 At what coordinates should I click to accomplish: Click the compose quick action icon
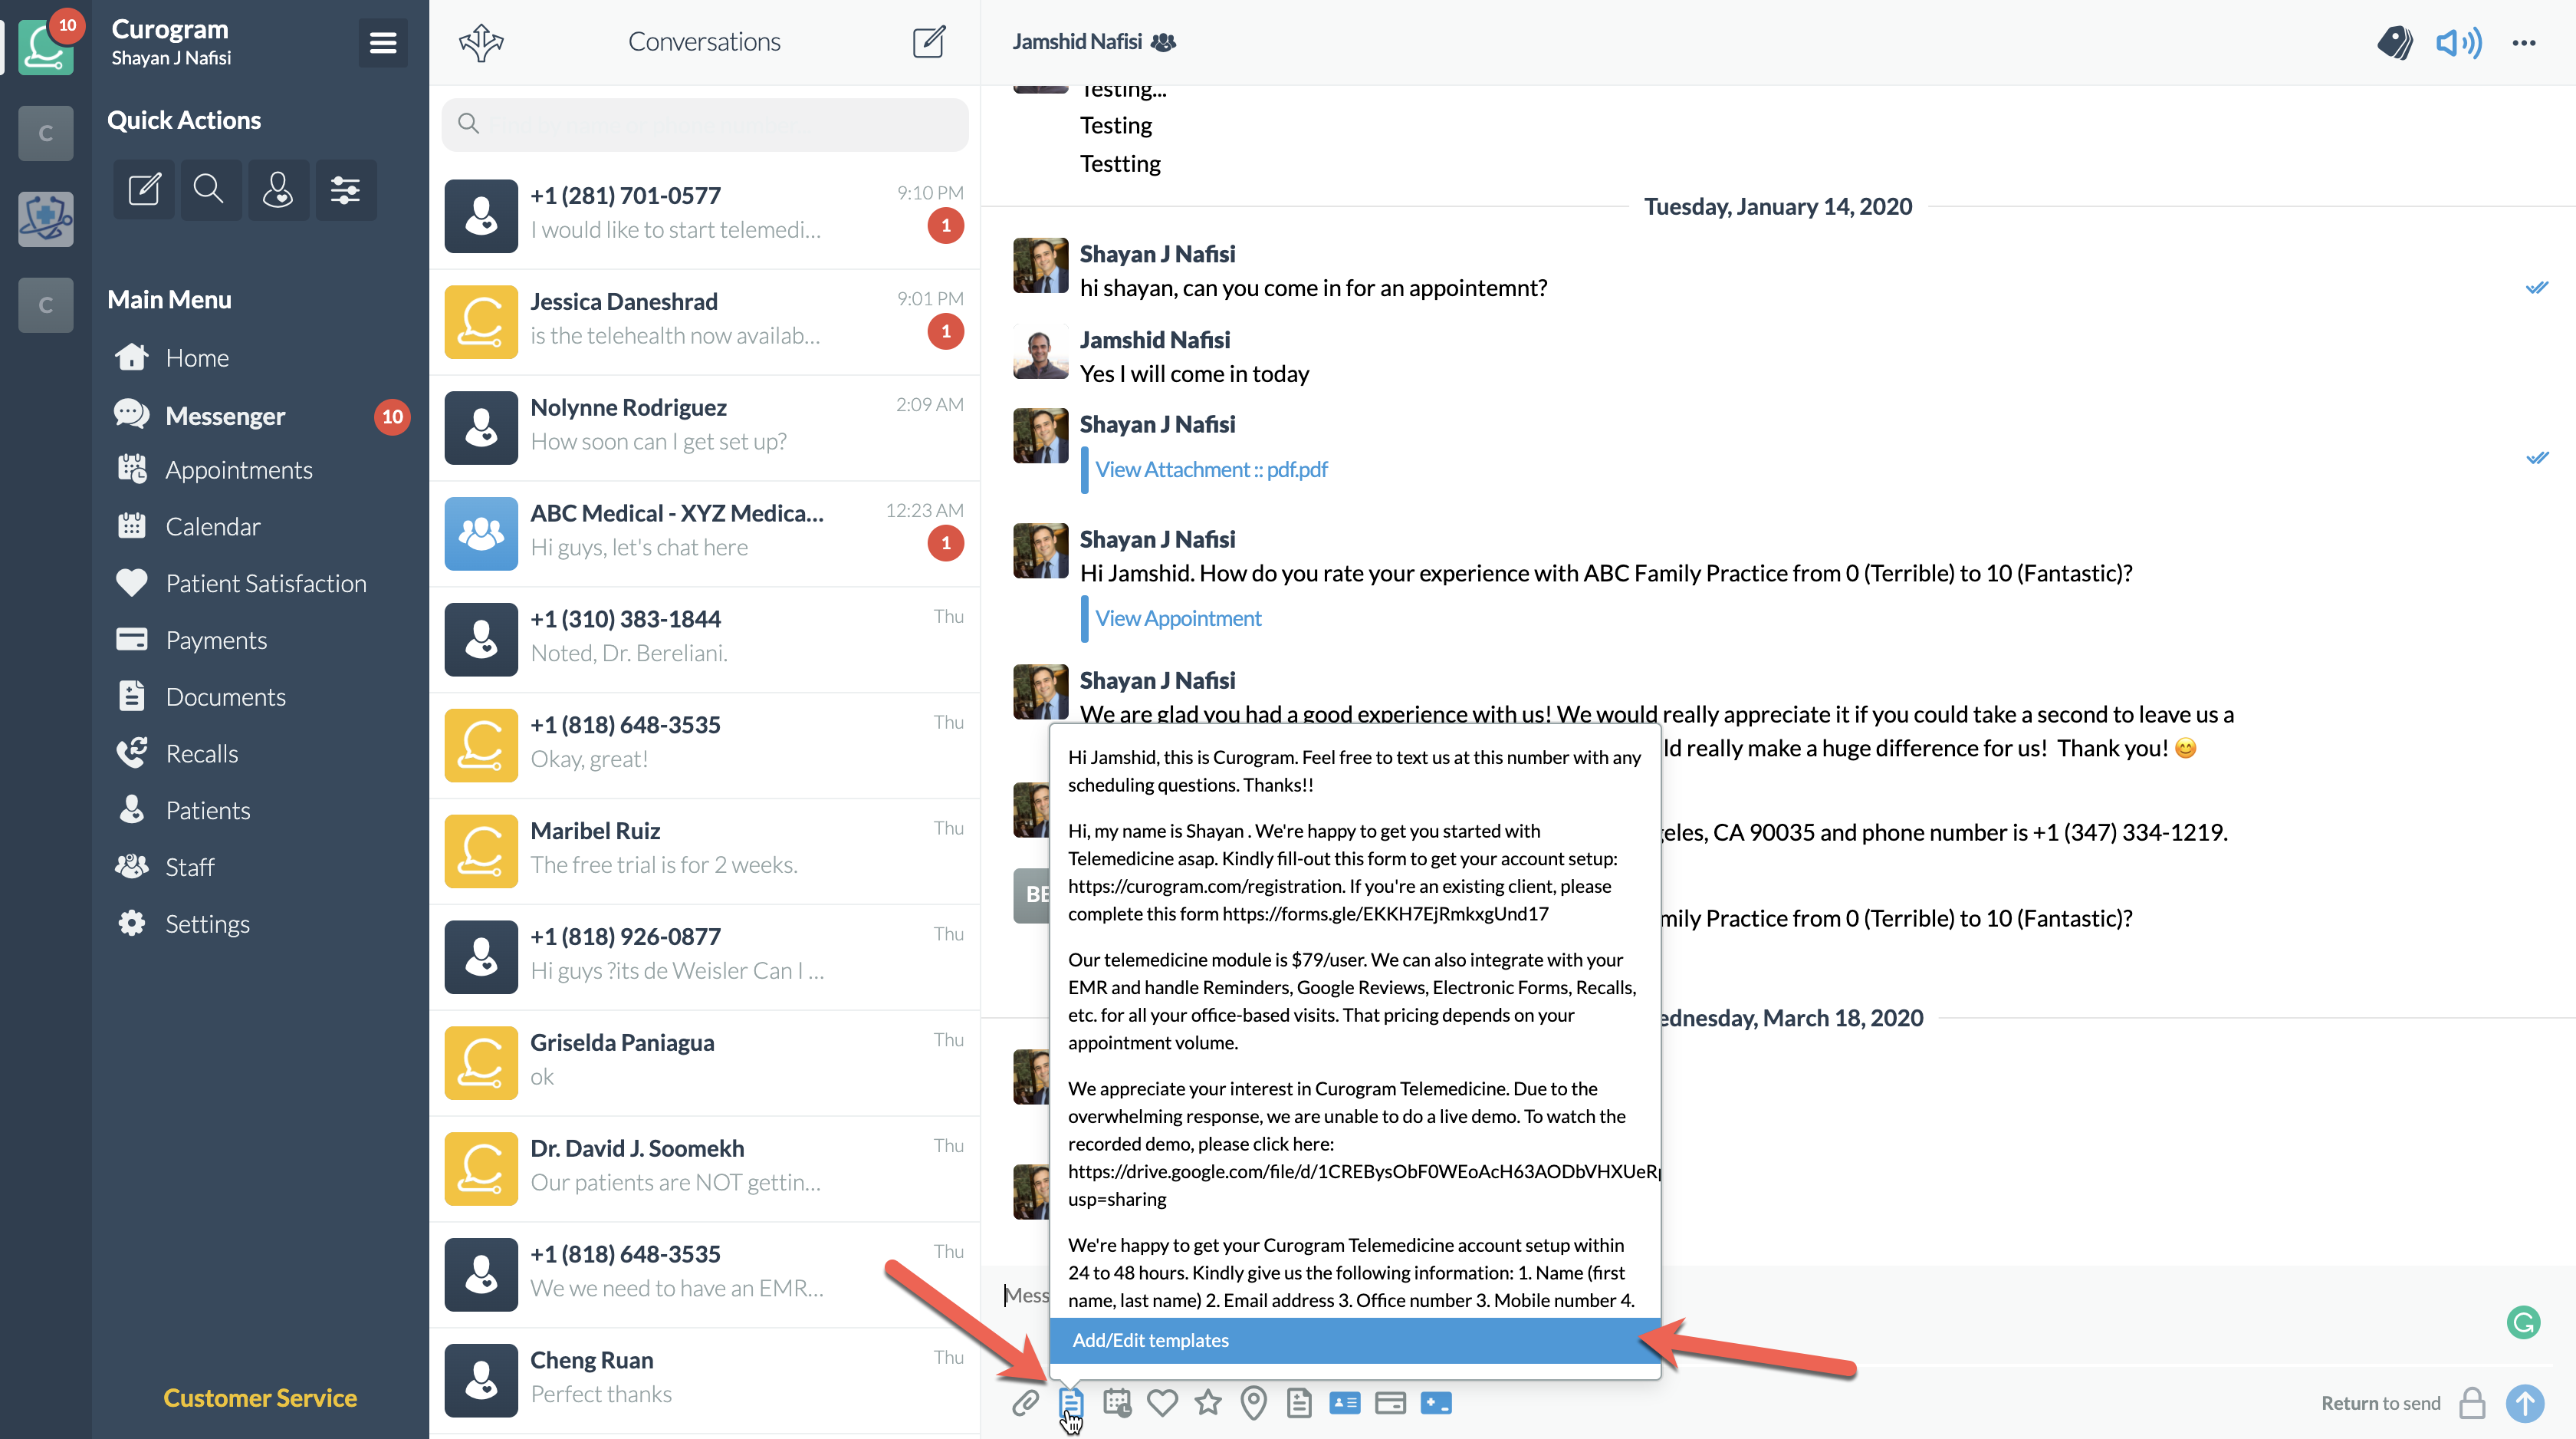click(x=144, y=189)
